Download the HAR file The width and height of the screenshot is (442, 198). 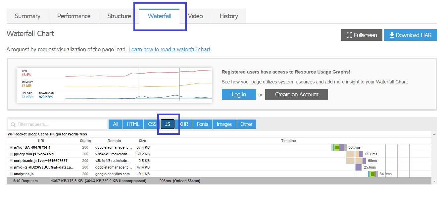(x=410, y=35)
